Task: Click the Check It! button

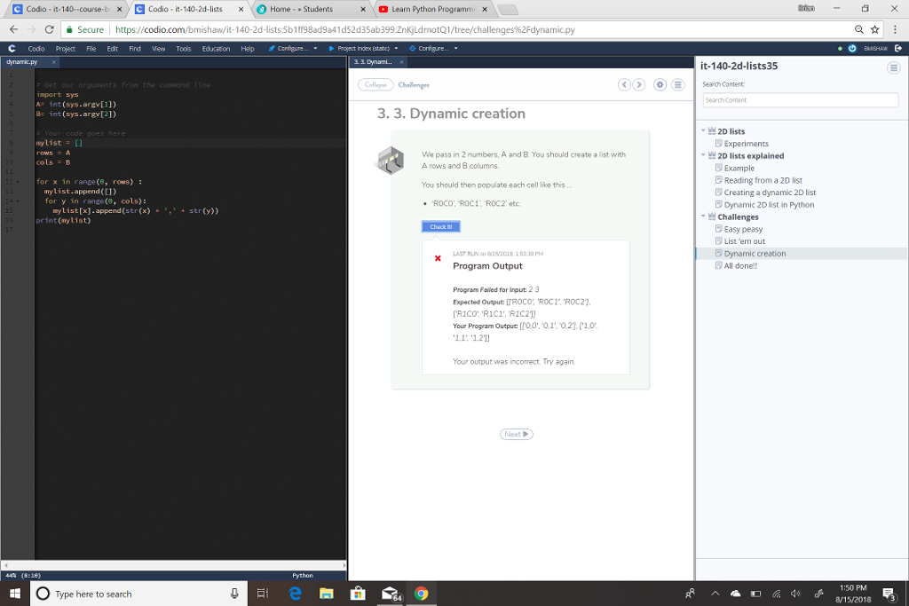Action: click(x=440, y=226)
